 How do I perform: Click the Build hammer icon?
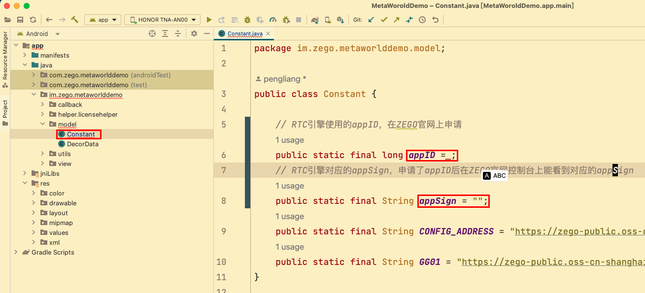click(75, 20)
